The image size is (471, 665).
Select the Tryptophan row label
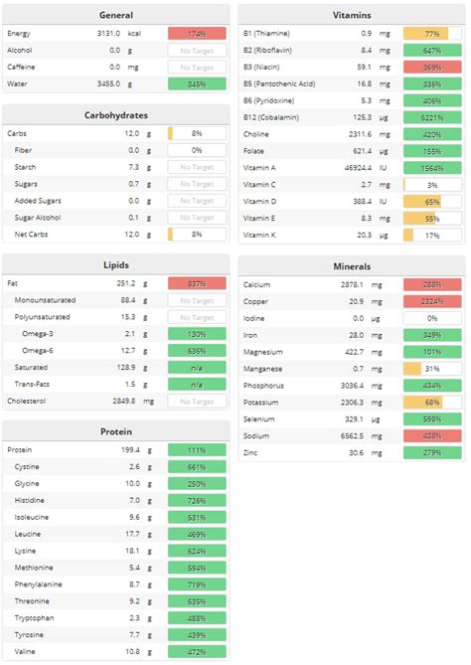pos(34,618)
